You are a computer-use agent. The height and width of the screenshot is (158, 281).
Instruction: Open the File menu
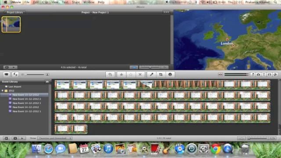pos(27,2)
